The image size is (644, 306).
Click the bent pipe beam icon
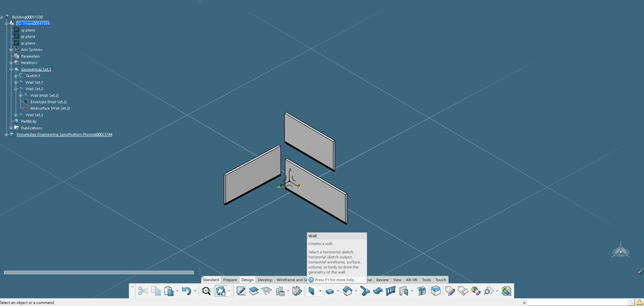tap(365, 291)
